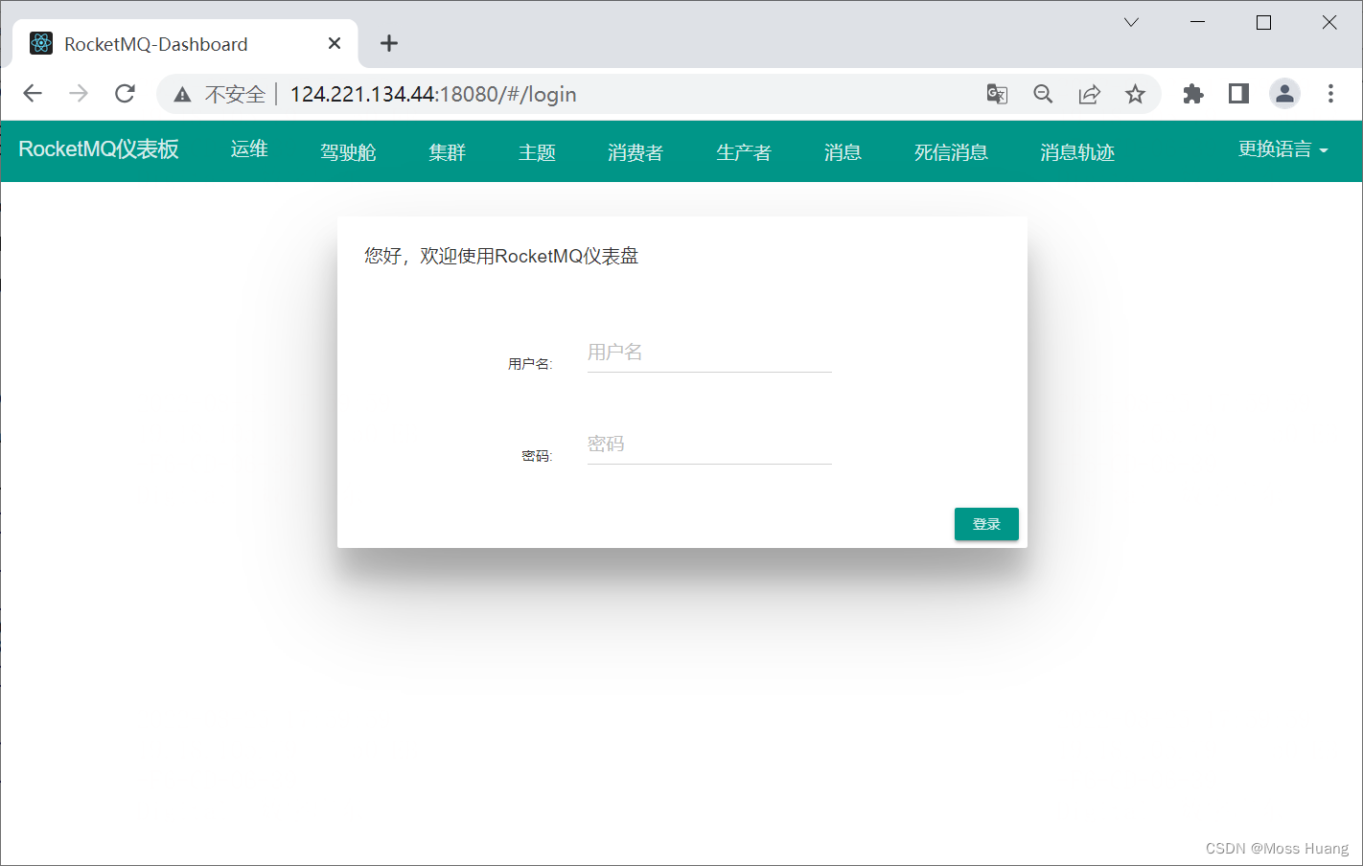Open Chrome three-dot menu
Viewport: 1363px width, 866px height.
[x=1330, y=94]
